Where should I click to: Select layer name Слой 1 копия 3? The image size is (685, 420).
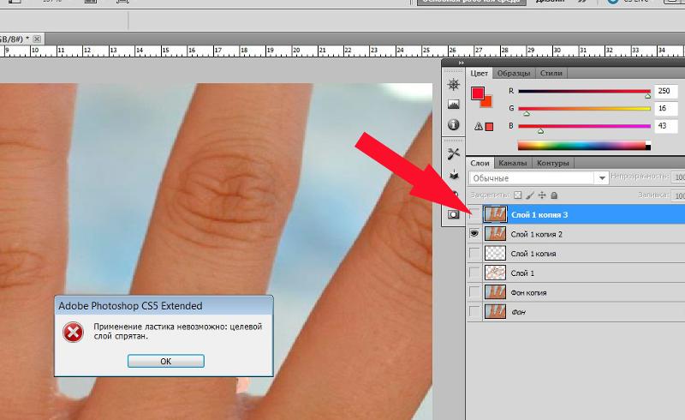click(539, 215)
